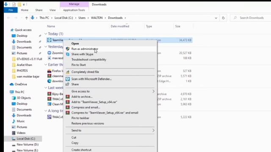Click the Edge download file icon
This screenshot has height=152, width=271.
pyautogui.click(x=49, y=81)
